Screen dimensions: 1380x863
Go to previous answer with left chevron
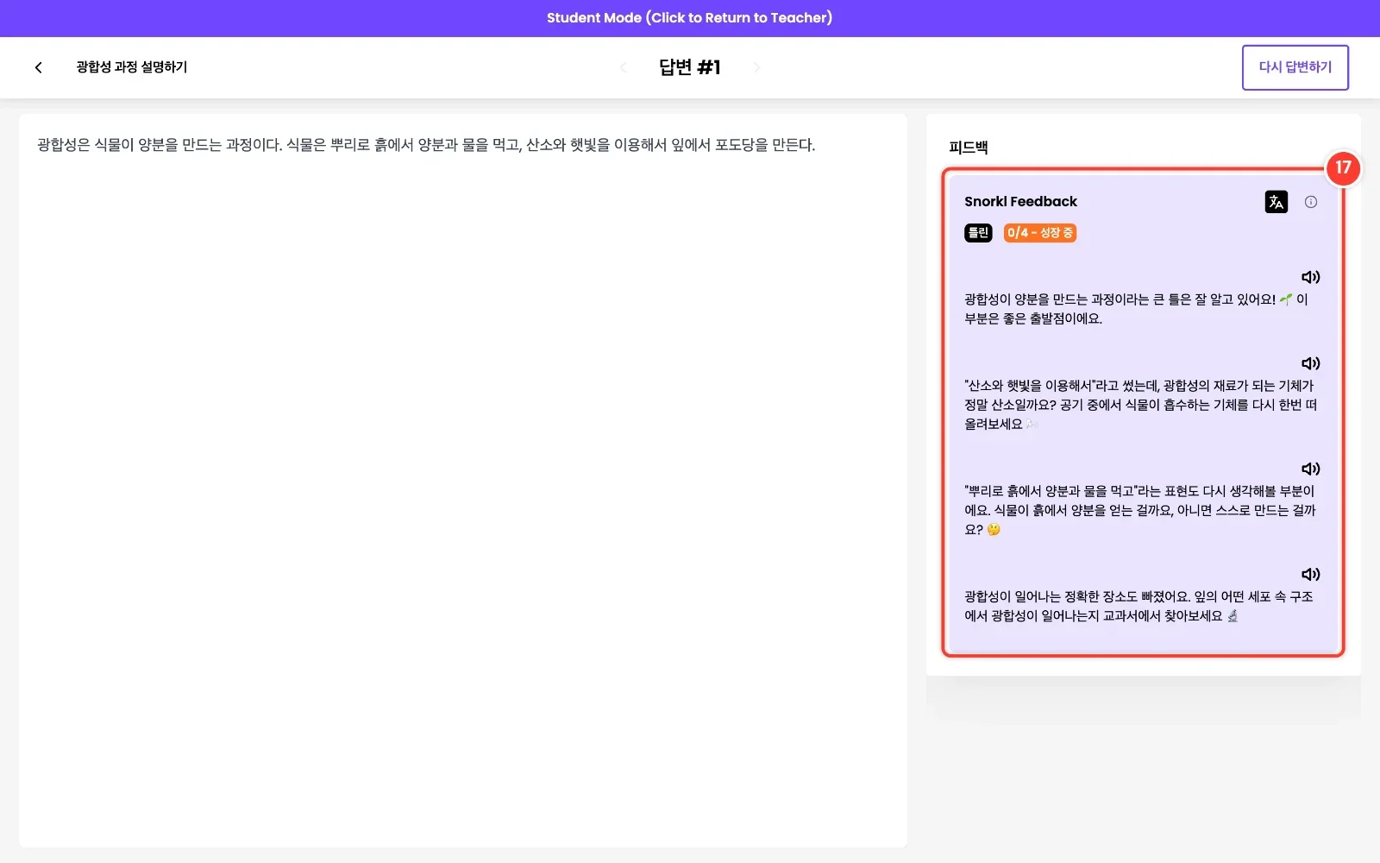tap(623, 67)
